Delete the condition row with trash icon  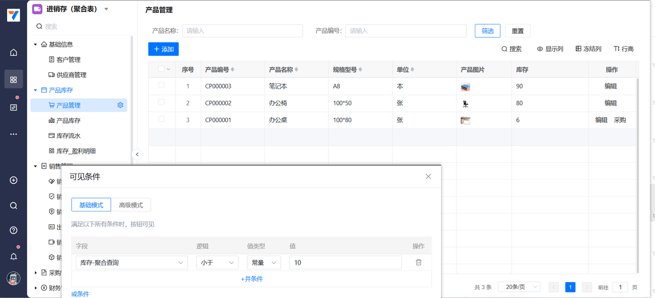pos(419,263)
